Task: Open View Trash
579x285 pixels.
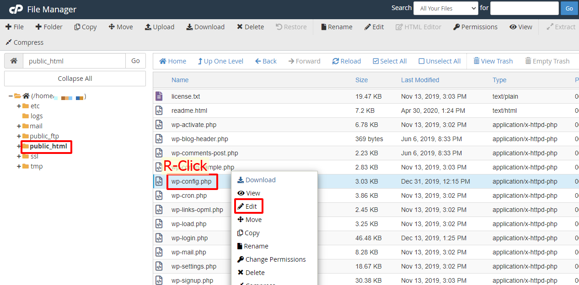Action: (x=493, y=61)
